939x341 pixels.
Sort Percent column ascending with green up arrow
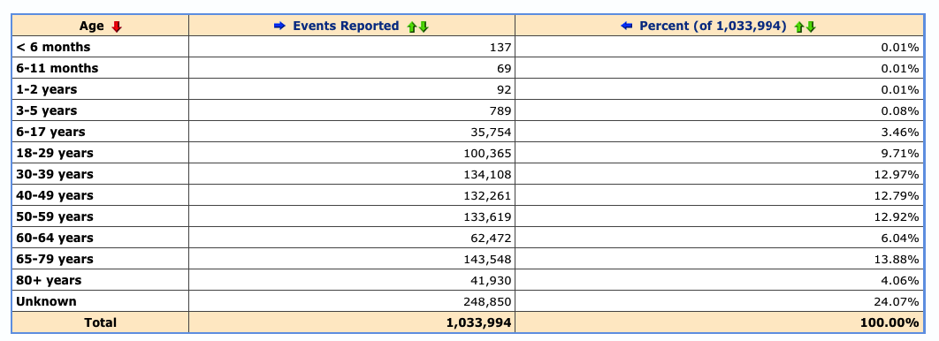(799, 27)
